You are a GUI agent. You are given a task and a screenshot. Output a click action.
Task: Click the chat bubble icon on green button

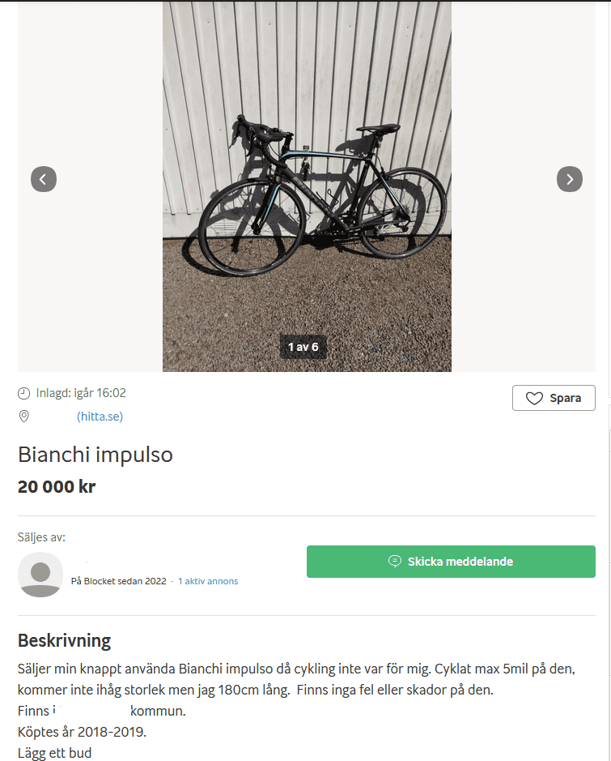click(x=395, y=562)
